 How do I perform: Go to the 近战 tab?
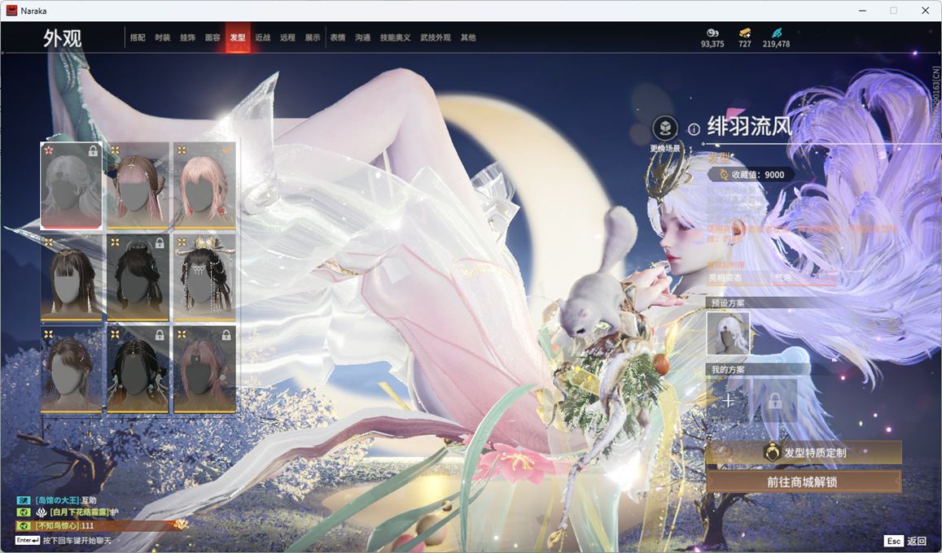tap(262, 37)
